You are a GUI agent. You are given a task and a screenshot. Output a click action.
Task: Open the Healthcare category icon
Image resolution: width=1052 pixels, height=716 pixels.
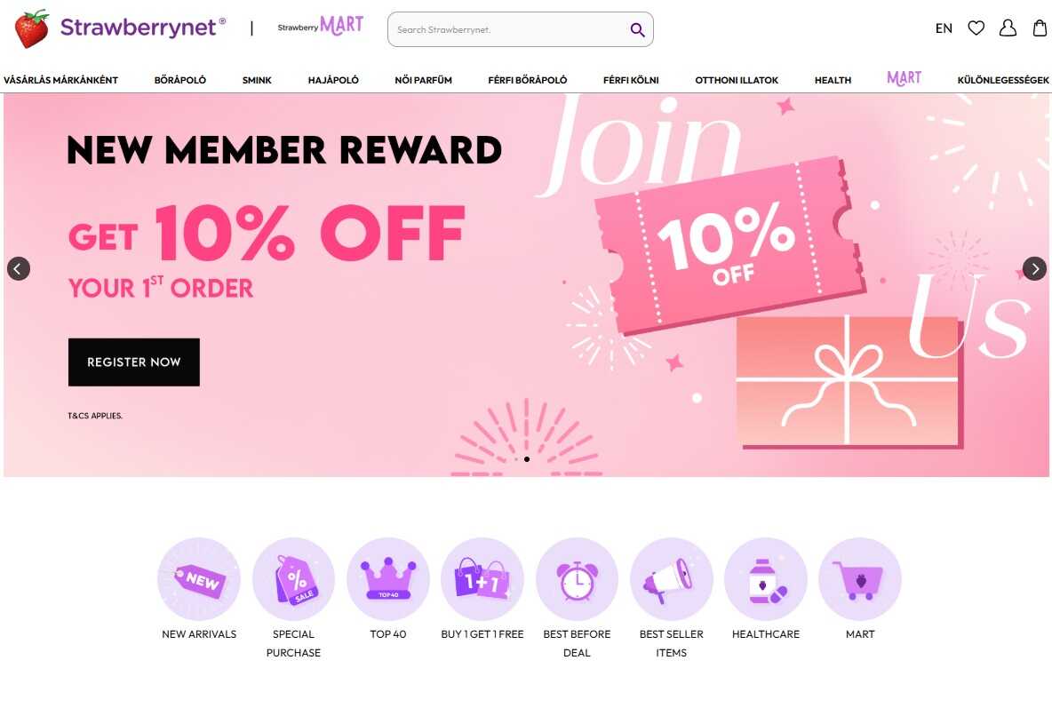[766, 578]
